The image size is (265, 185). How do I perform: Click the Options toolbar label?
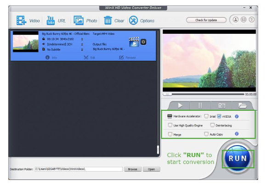[x=147, y=21]
